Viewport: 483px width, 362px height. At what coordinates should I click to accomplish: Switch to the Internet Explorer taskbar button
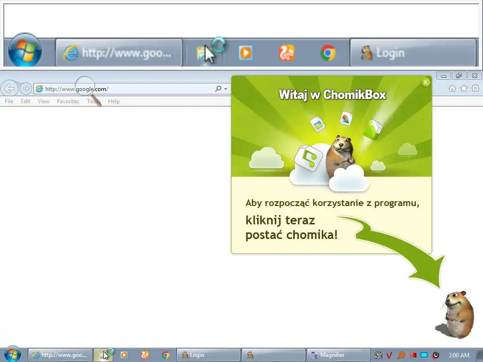coord(60,355)
